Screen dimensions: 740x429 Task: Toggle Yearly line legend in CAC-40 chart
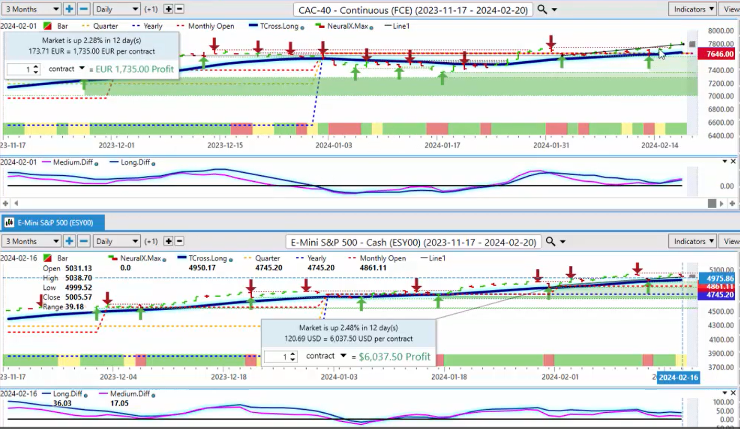click(x=147, y=26)
